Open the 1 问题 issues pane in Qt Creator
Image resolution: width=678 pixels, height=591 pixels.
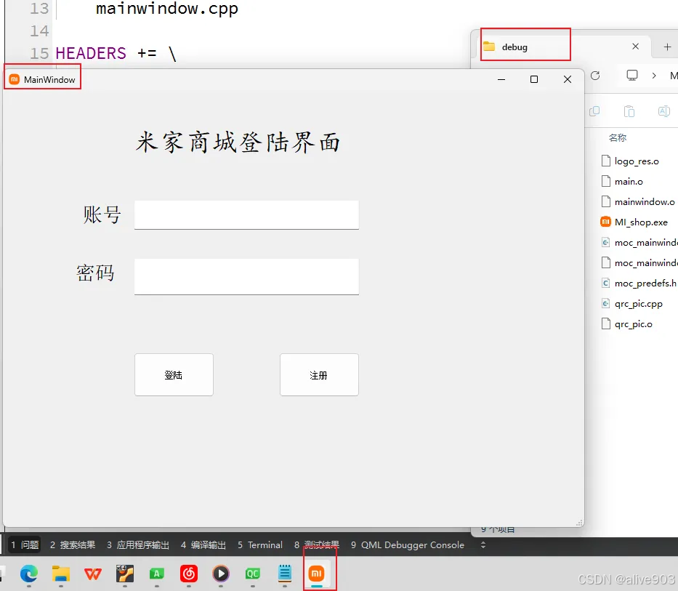pyautogui.click(x=25, y=544)
